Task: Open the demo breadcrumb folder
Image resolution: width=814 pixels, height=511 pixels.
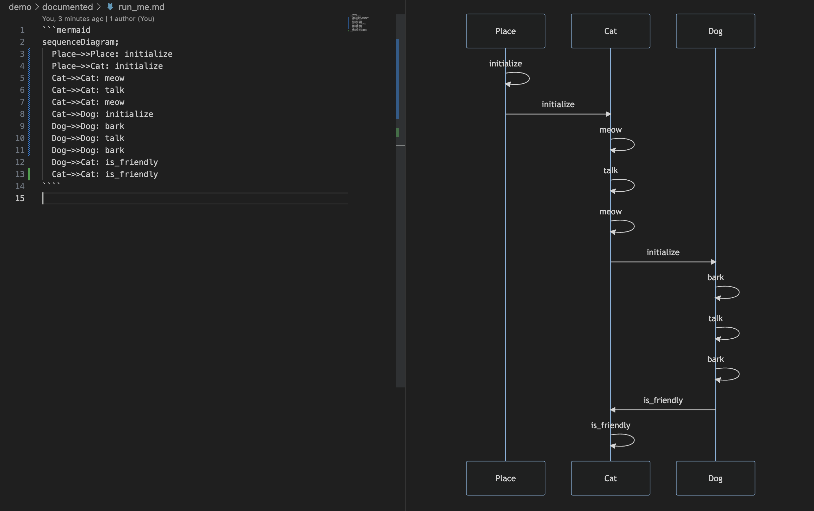Action: [x=20, y=7]
